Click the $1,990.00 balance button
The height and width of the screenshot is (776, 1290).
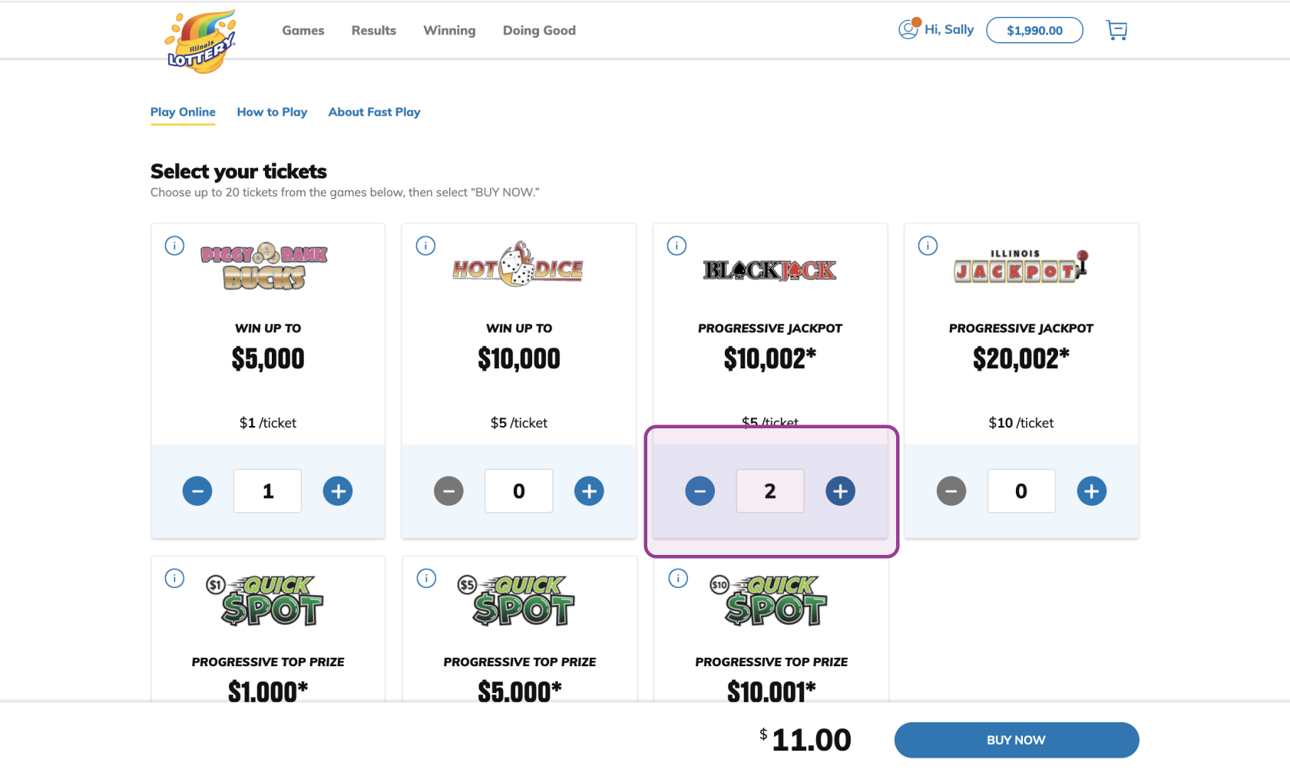pyautogui.click(x=1034, y=30)
